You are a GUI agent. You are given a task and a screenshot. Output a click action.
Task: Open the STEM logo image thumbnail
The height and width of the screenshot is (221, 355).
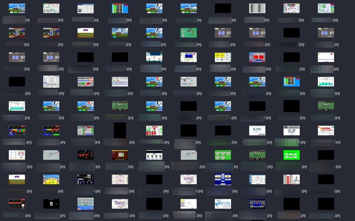(x=223, y=204)
